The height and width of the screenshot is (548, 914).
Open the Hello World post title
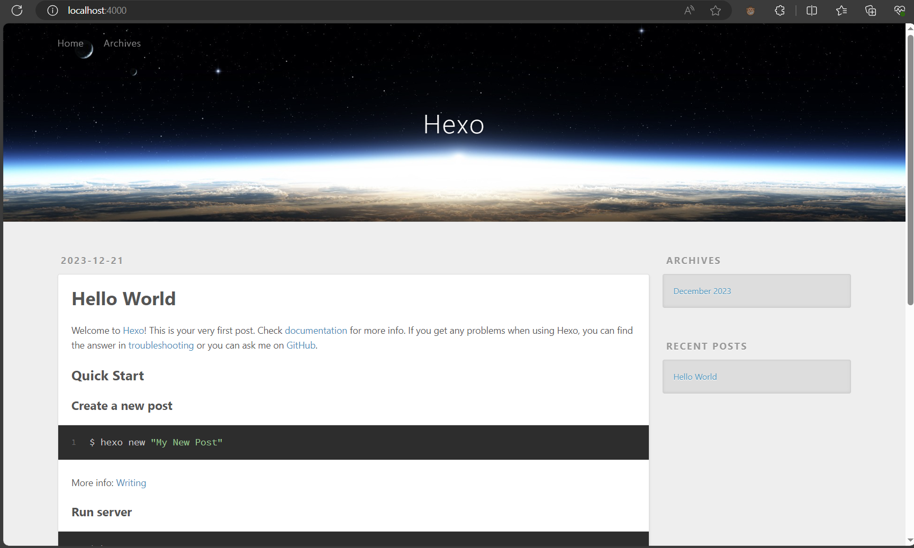(x=124, y=299)
